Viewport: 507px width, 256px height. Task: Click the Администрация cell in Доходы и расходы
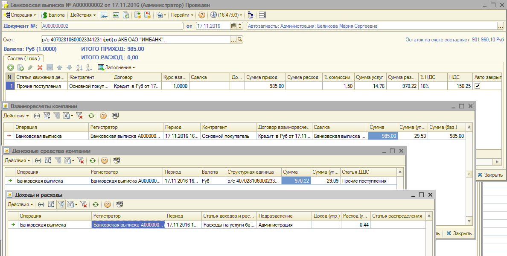point(284,225)
